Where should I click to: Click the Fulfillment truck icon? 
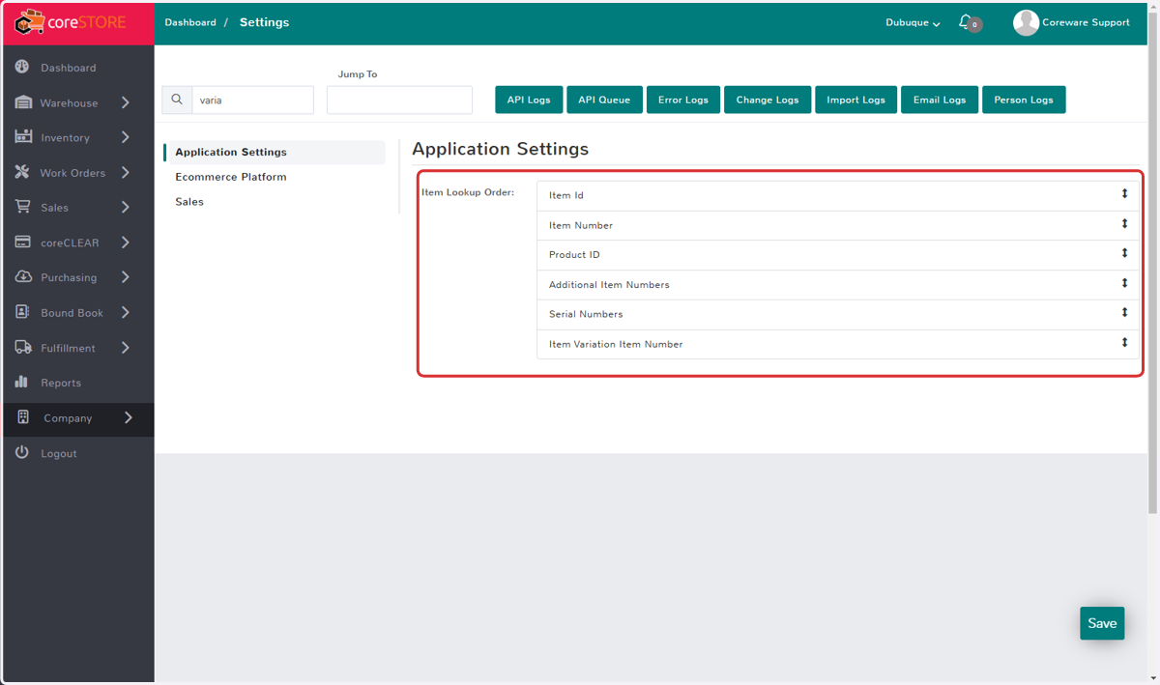[x=23, y=347]
